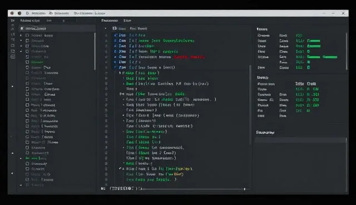The height and width of the screenshot is (205, 356).
Task: Toggle the collapse arrow beside the editor header line
Action: [x=105, y=28]
